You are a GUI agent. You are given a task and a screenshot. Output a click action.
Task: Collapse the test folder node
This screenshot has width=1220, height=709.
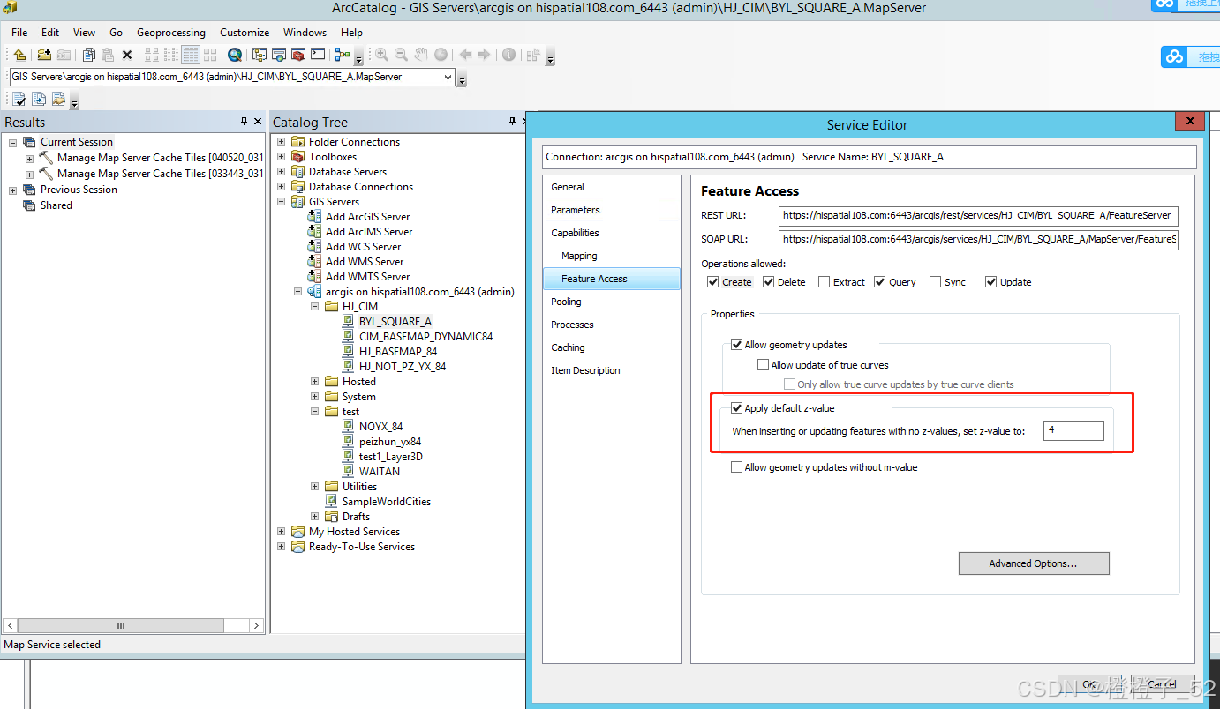point(315,412)
